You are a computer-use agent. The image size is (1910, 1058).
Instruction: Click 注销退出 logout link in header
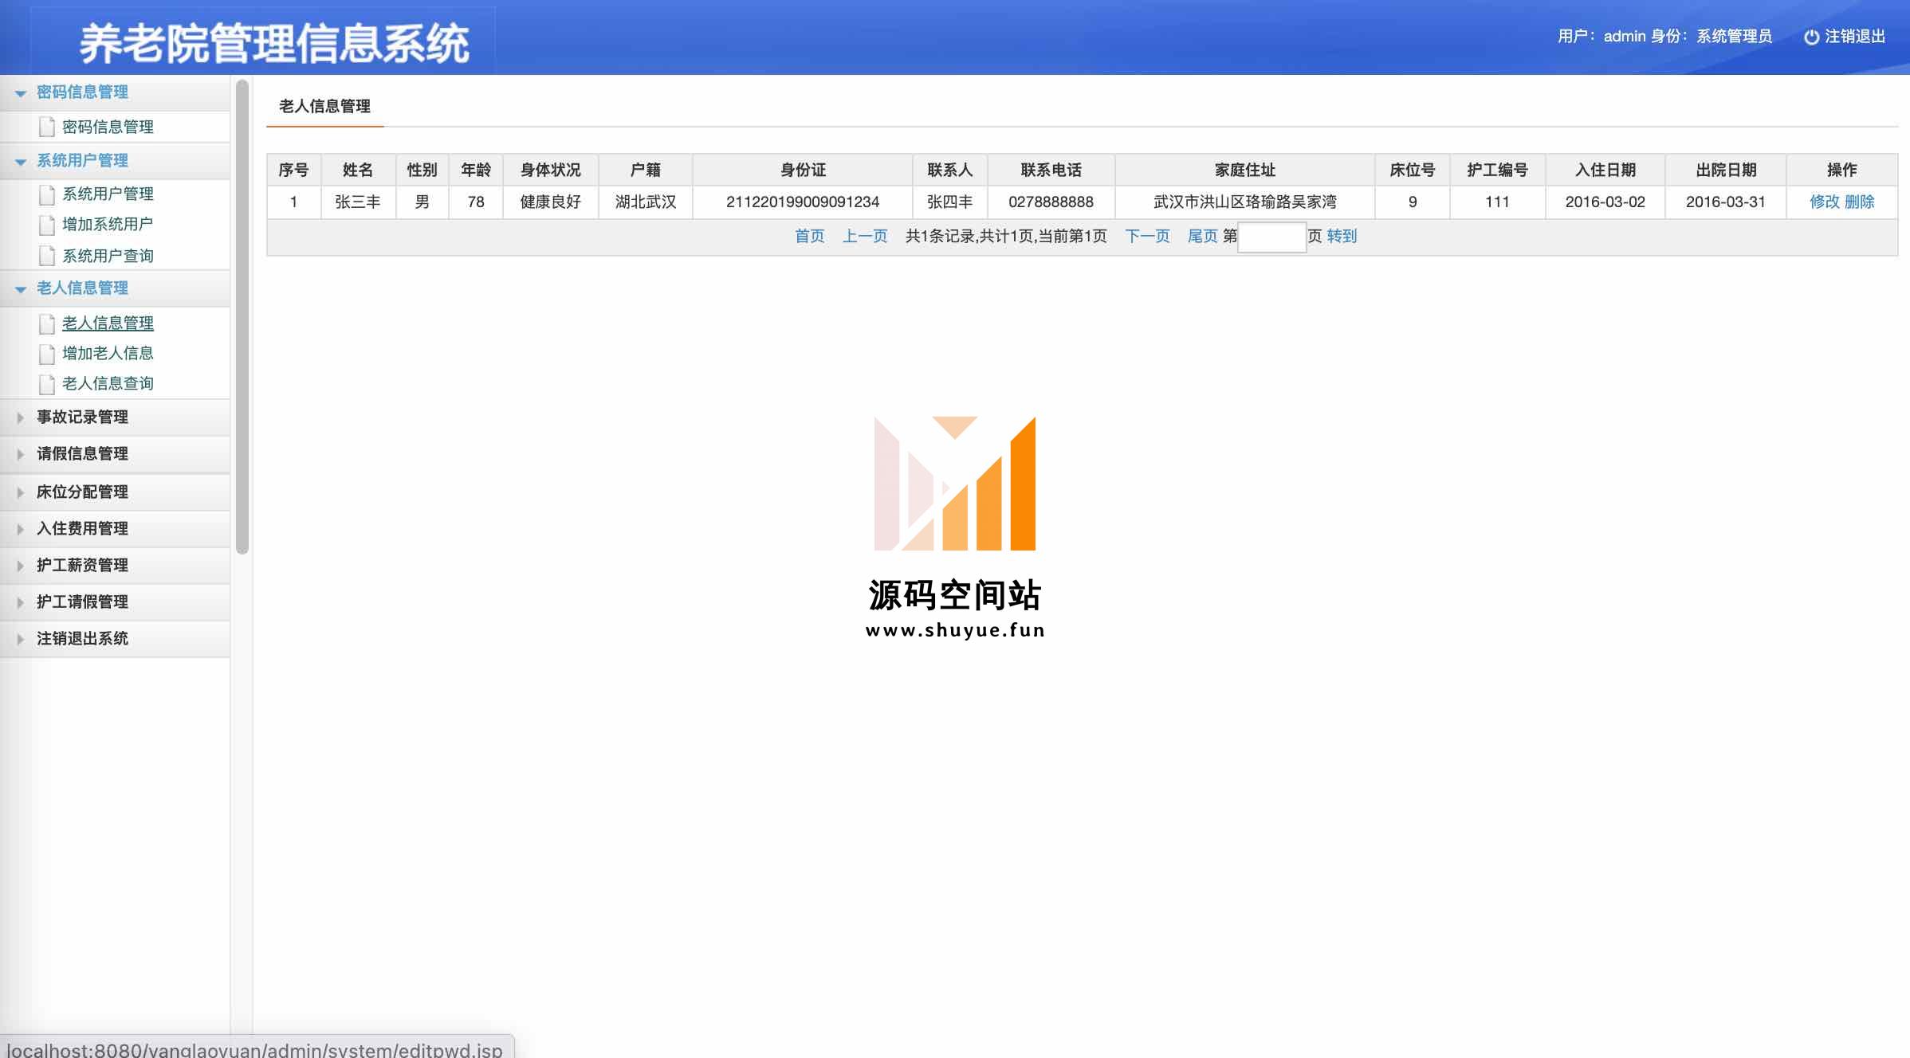pyautogui.click(x=1854, y=37)
